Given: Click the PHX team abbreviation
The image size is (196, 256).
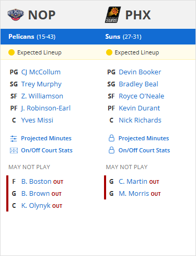Looking at the screenshot, I should [x=138, y=15].
